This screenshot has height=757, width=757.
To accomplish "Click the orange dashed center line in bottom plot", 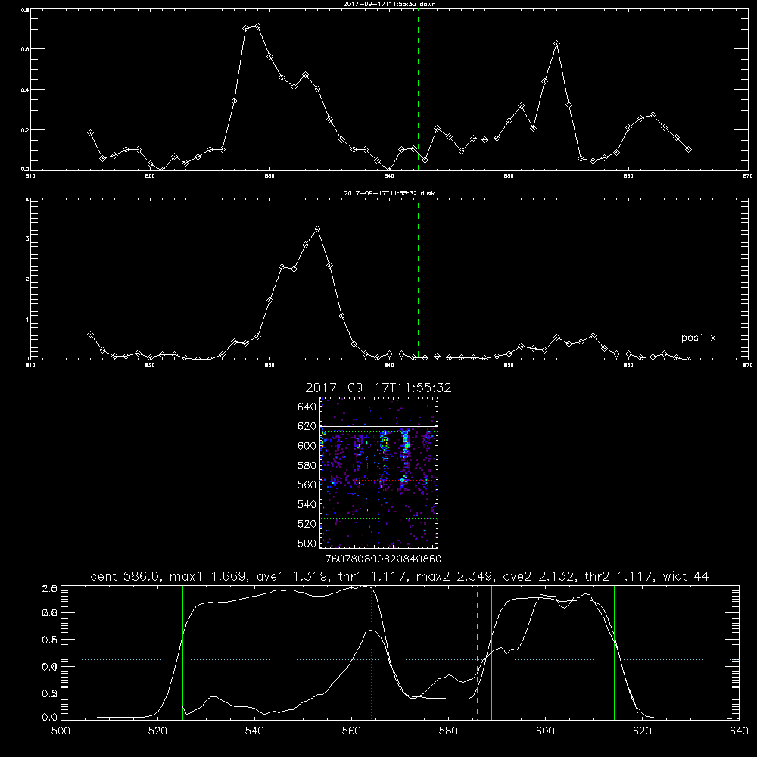I will 477,653.
